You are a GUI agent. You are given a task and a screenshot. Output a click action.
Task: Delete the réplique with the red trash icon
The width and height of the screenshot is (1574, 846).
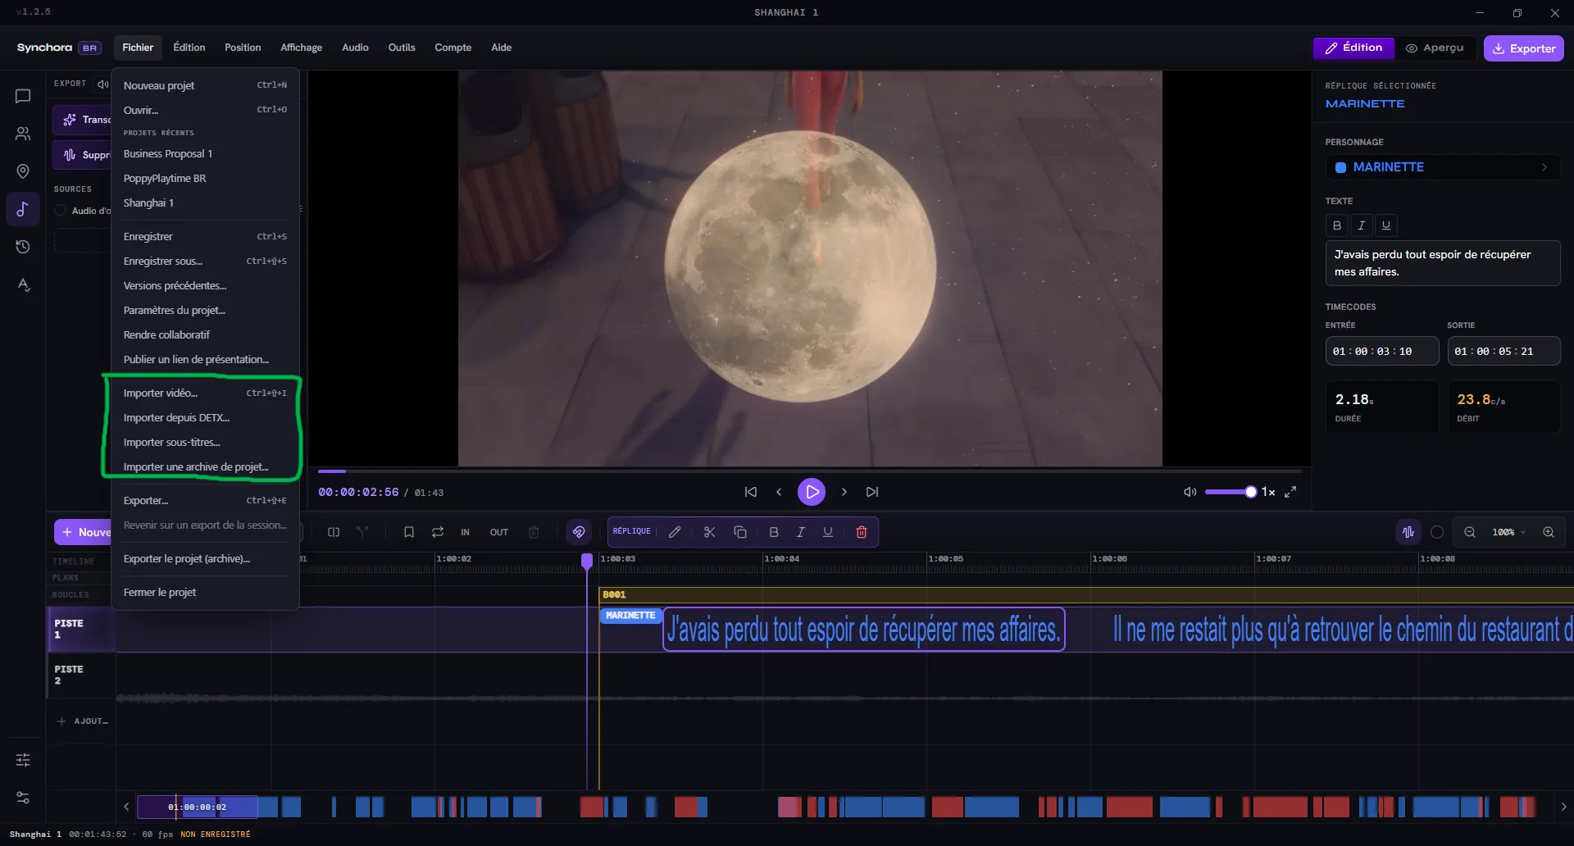[x=862, y=532]
